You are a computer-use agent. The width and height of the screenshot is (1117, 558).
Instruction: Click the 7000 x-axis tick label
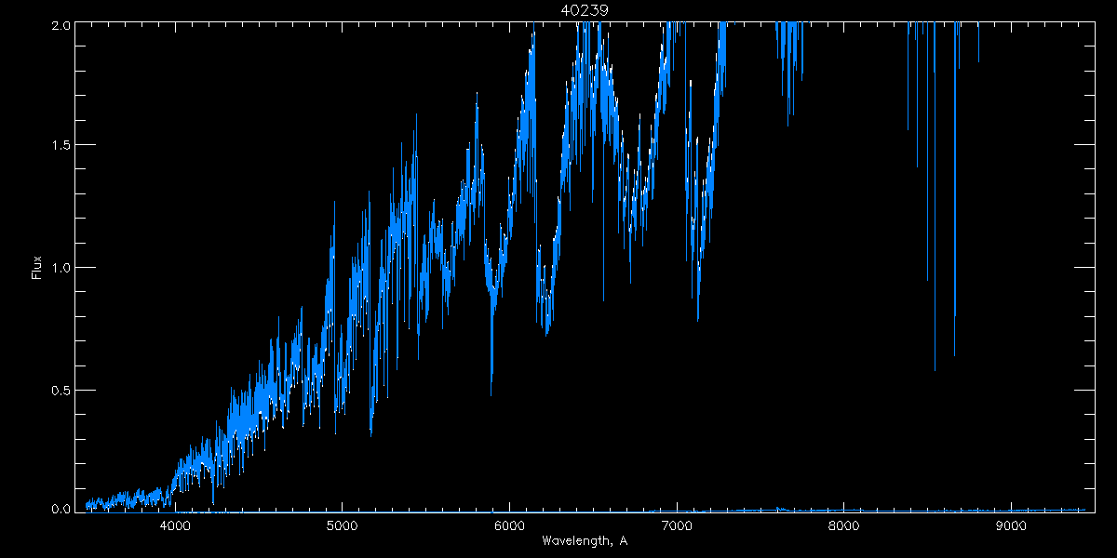pos(677,525)
